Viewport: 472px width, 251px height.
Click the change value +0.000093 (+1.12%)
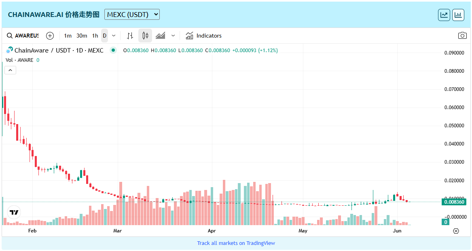[255, 51]
